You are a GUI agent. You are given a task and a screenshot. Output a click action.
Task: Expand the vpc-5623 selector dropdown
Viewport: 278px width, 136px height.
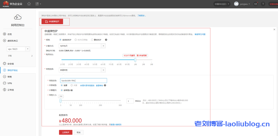click(27, 49)
